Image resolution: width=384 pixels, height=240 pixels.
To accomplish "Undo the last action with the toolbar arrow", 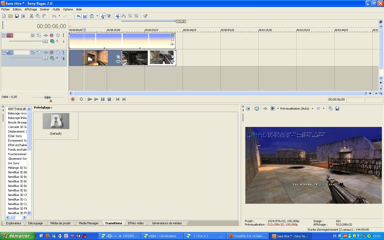I will point(54,16).
